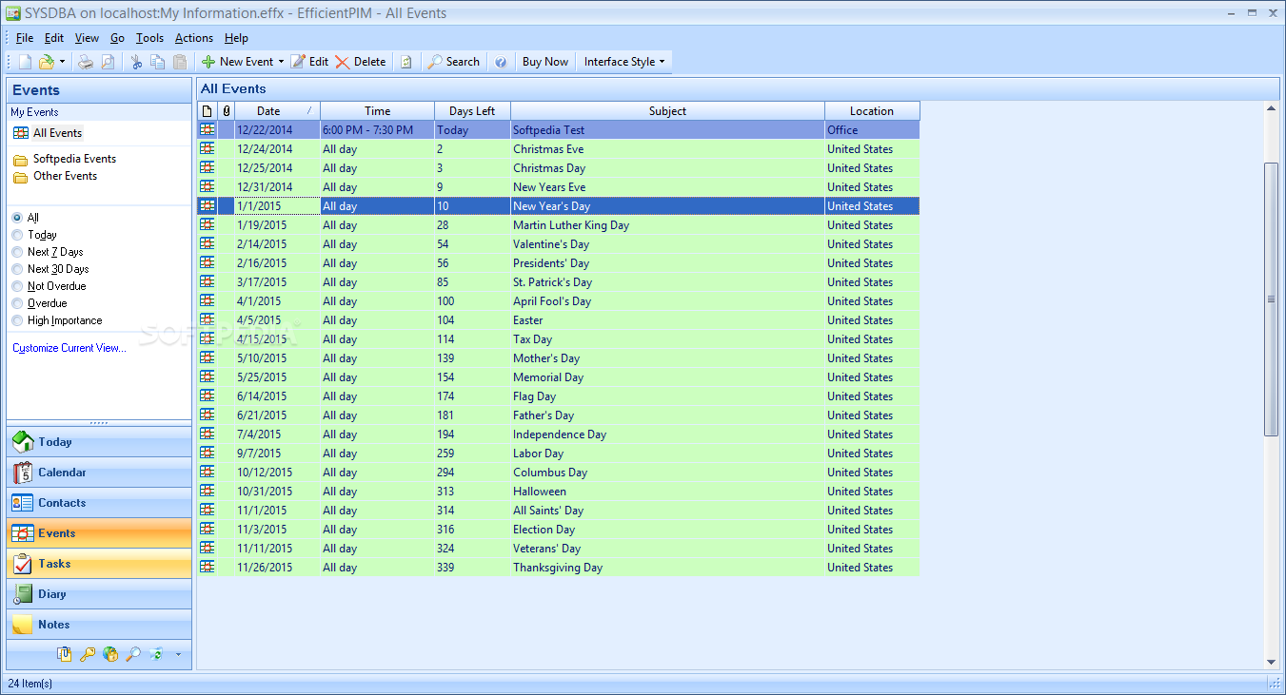Click the attachment paperclip column header
Viewport: 1286px width, 695px height.
coord(226,111)
